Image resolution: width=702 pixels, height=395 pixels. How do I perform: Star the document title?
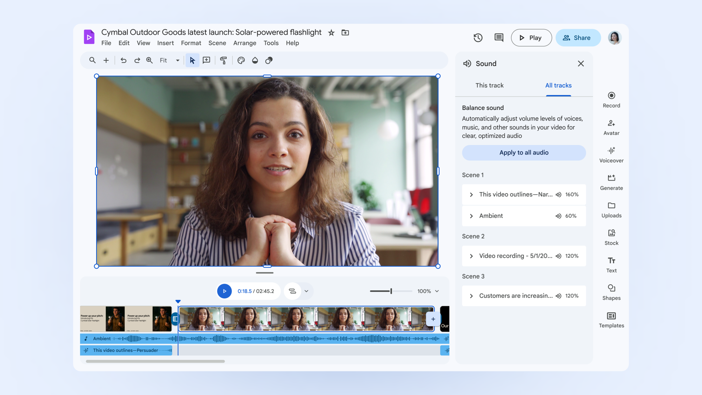point(331,32)
